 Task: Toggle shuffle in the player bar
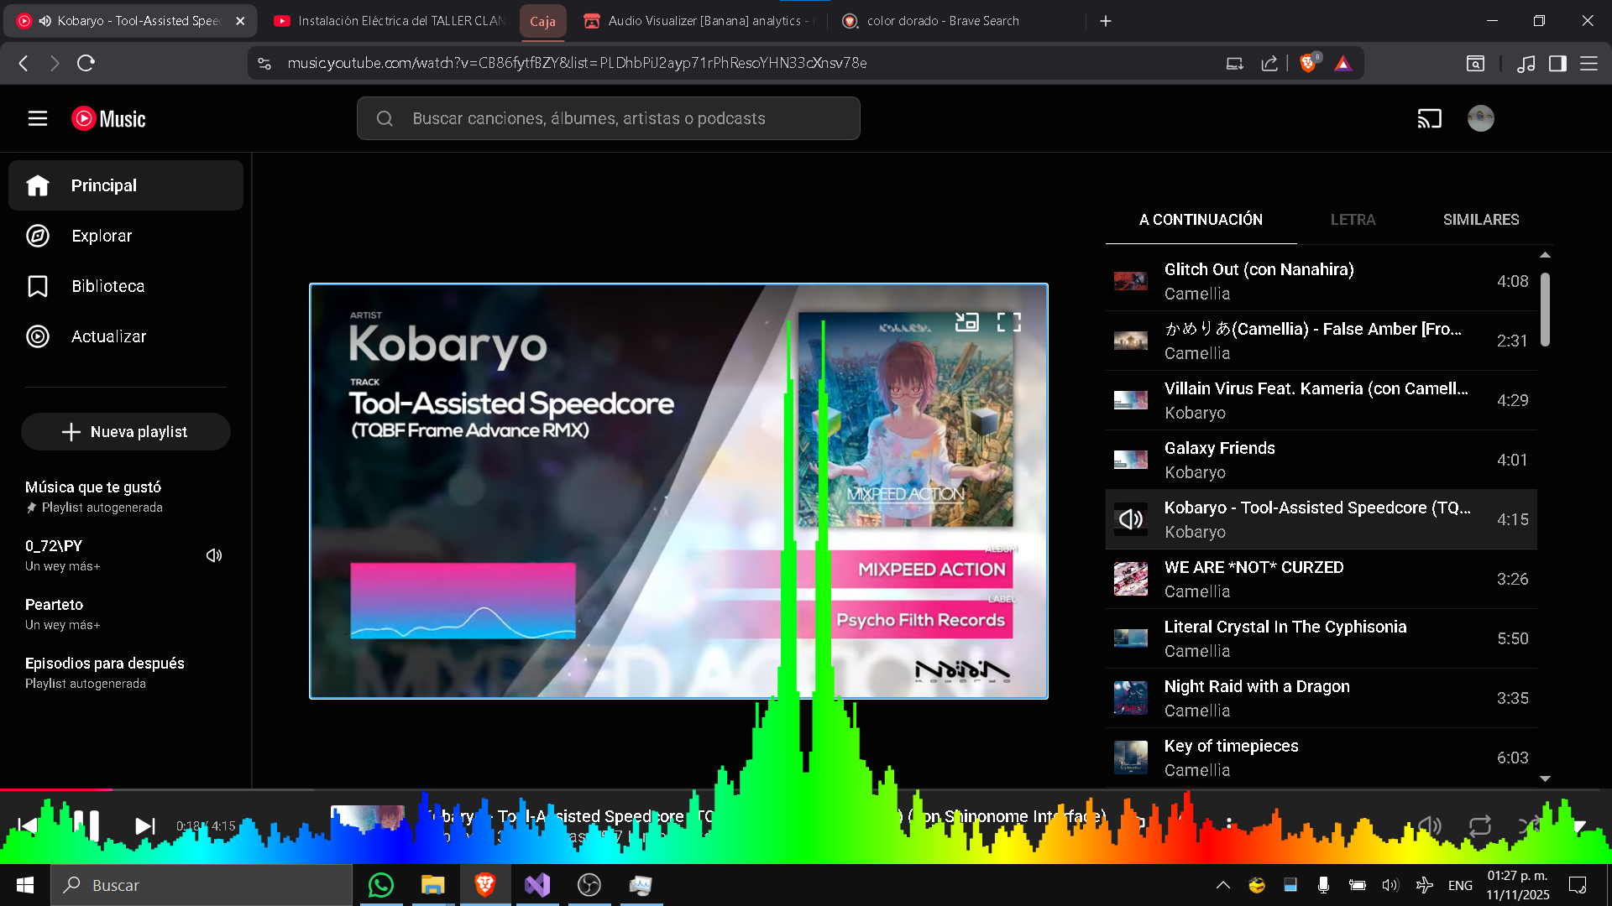(1530, 826)
